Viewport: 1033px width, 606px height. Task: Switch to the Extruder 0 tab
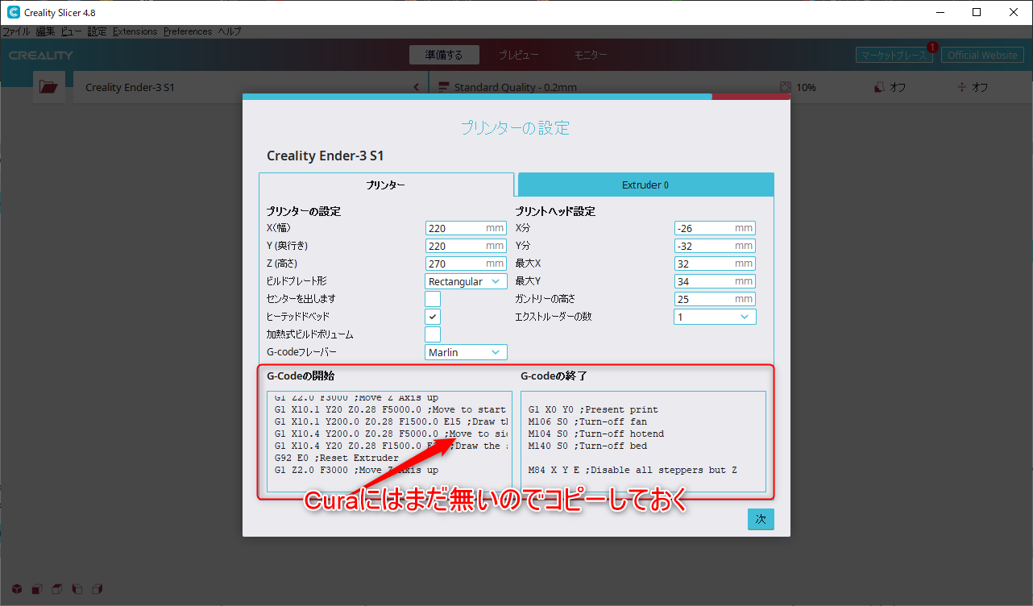(645, 185)
